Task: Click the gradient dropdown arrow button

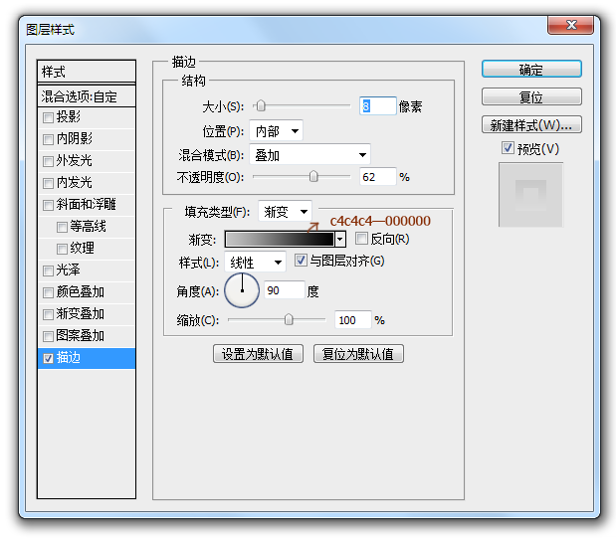Action: coord(340,240)
